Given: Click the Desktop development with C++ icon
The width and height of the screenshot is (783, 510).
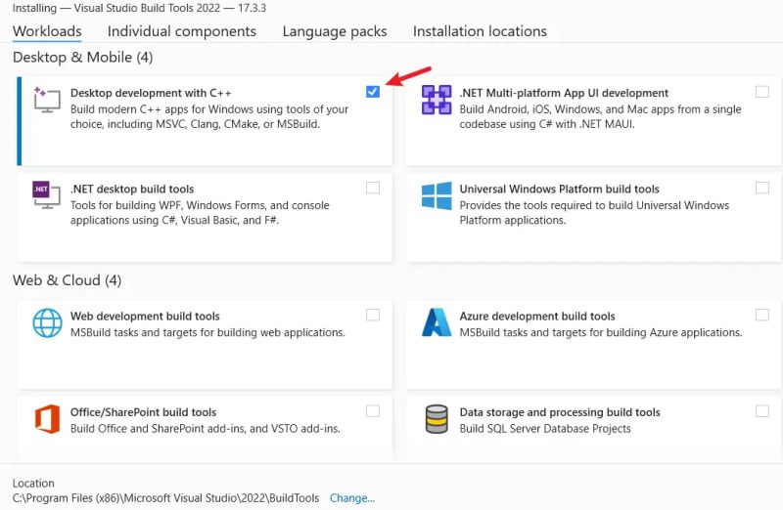Looking at the screenshot, I should tap(47, 99).
